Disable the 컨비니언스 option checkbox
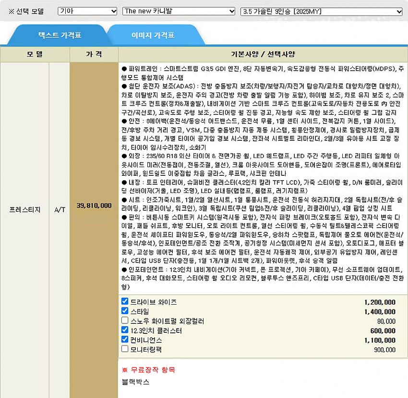This screenshot has height=398, width=408. pos(125,340)
